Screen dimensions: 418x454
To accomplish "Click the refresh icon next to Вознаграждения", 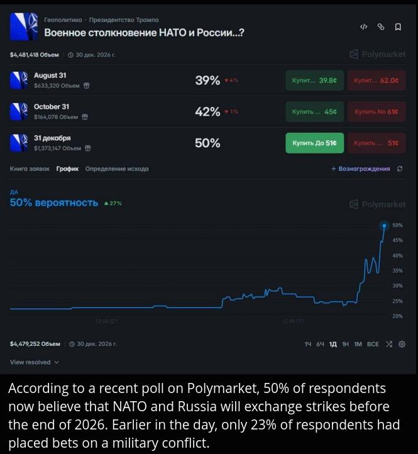I will pos(400,169).
